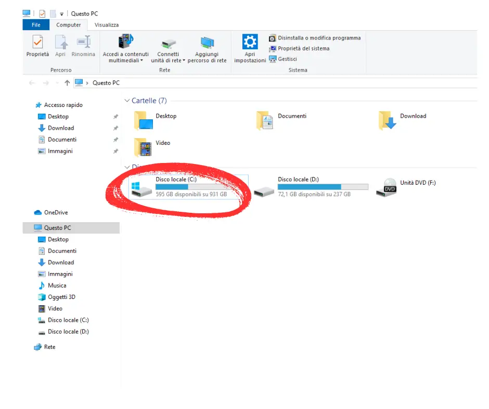This screenshot has width=489, height=409.
Task: Select the Desktop folder in Cartelle
Action: (156, 121)
